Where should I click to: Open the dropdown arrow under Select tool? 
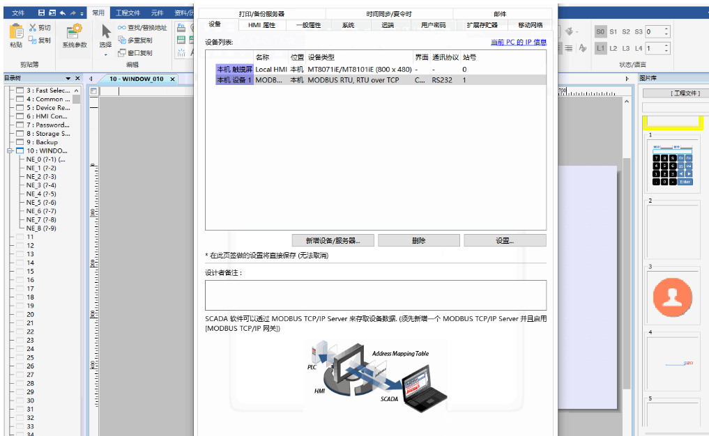click(x=105, y=54)
